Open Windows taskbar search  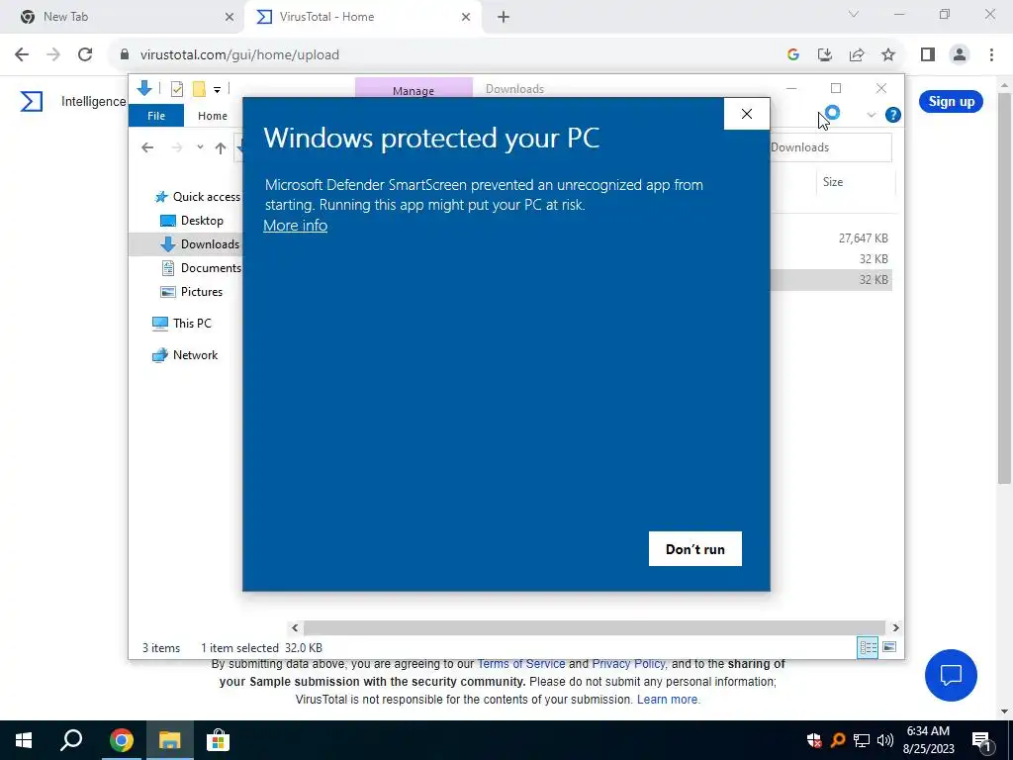pos(71,740)
